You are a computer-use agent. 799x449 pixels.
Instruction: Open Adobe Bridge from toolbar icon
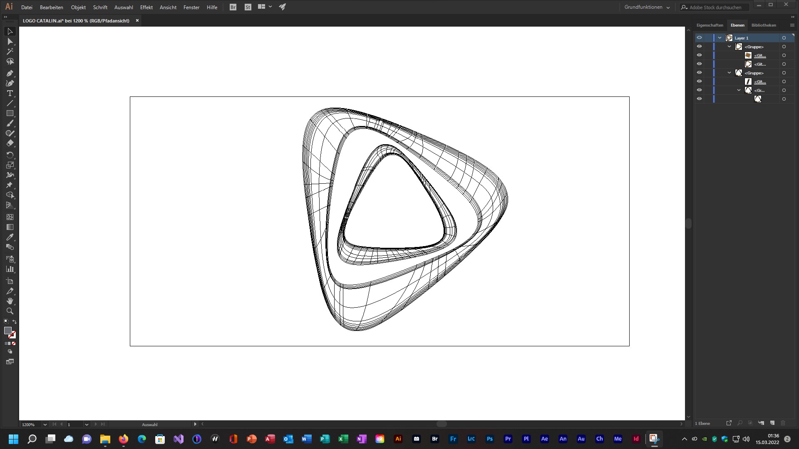[233, 7]
